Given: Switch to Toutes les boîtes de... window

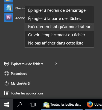Looking at the screenshot, I should tap(62, 105).
